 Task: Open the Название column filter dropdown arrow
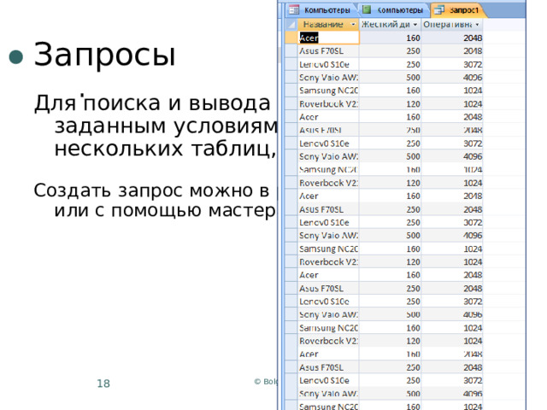tap(353, 25)
